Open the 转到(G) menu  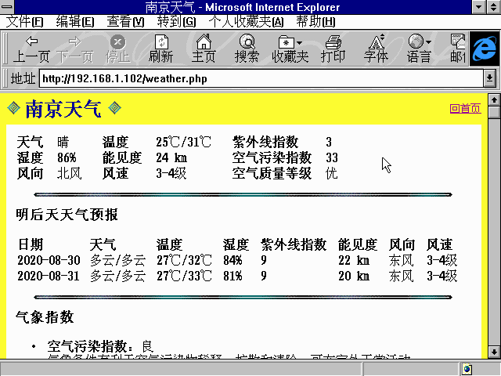176,22
